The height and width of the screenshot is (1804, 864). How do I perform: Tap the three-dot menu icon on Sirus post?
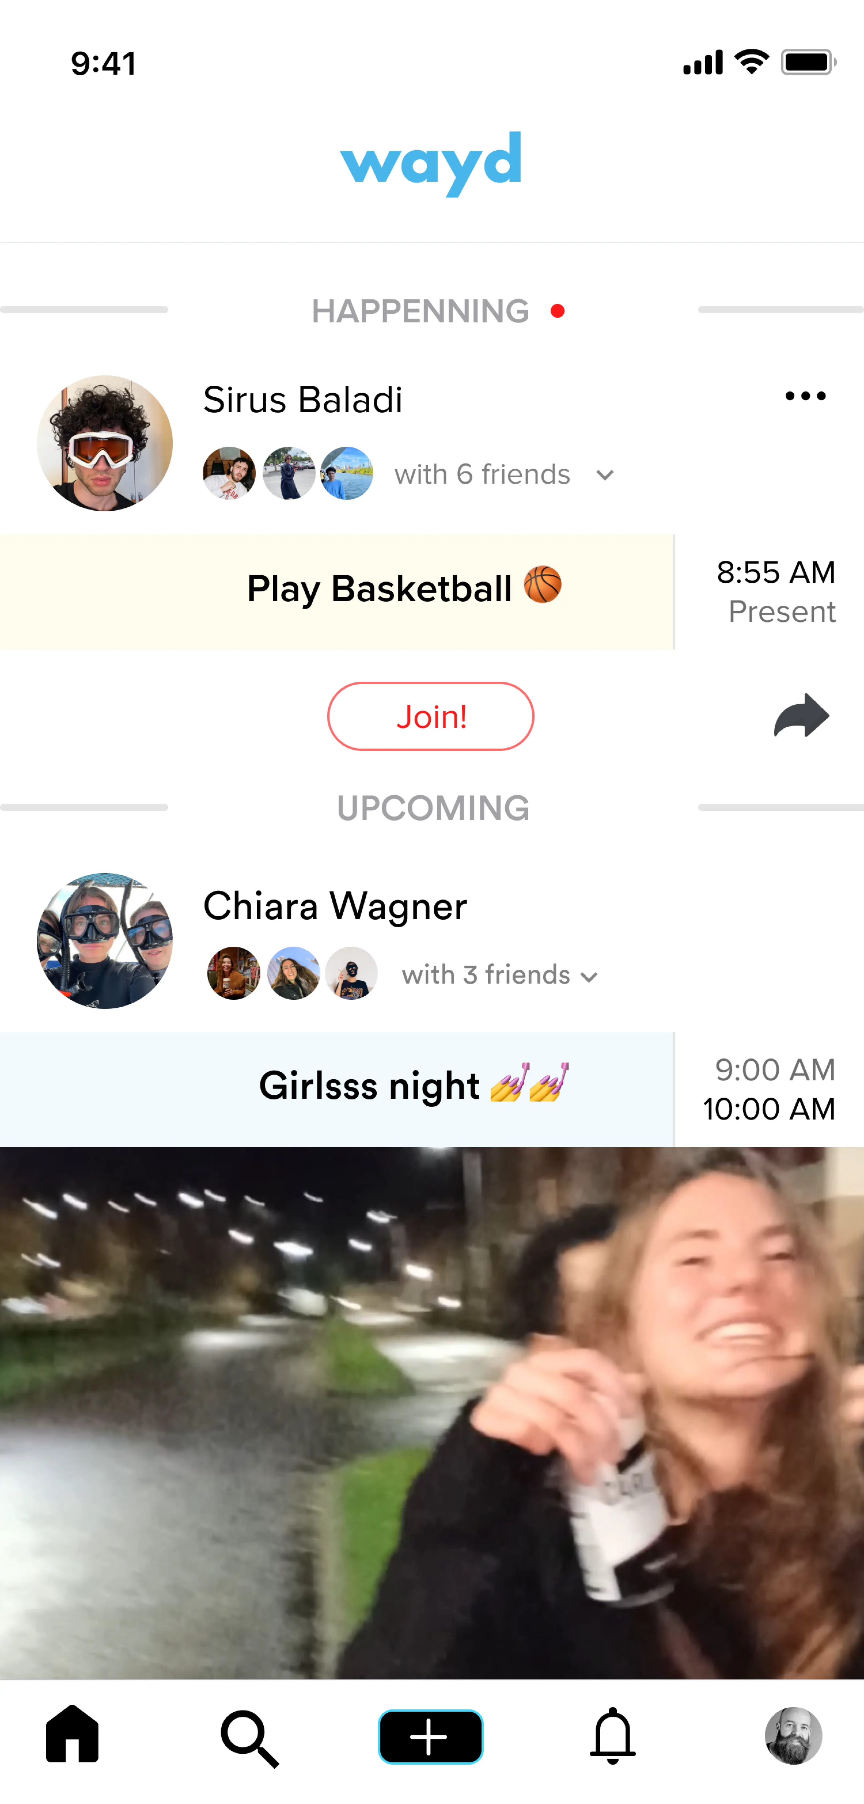click(x=805, y=396)
